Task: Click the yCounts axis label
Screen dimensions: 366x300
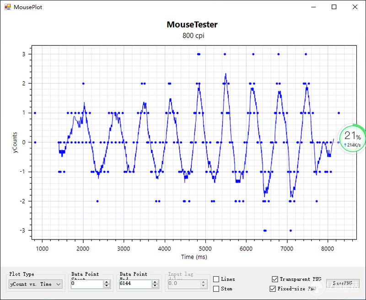Action: click(15, 142)
